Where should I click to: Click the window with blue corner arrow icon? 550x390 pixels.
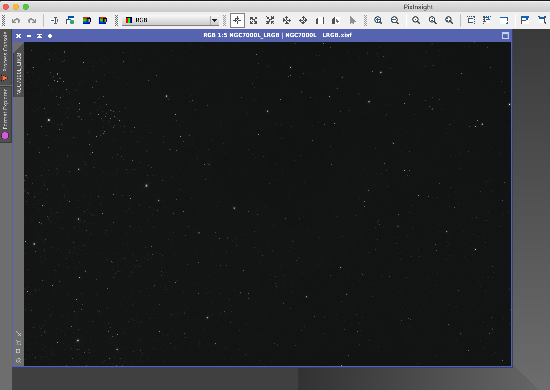[504, 20]
